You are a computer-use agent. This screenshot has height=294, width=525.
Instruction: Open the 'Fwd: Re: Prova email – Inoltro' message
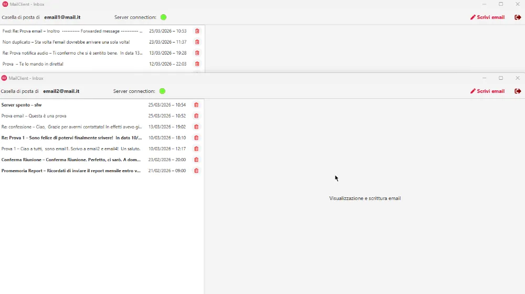tap(102, 31)
